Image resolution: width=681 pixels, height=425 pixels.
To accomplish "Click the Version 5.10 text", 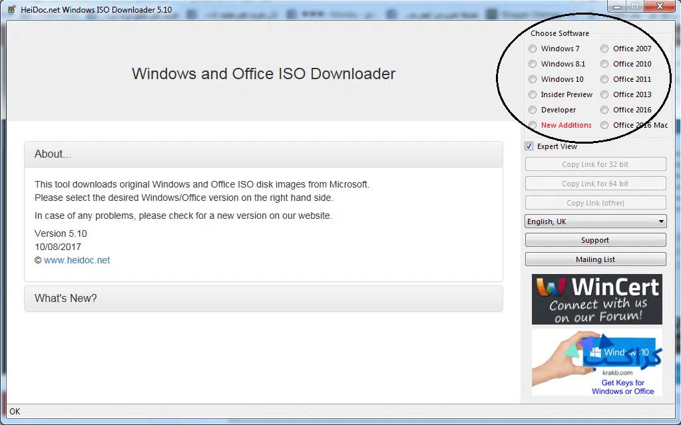I will tap(61, 233).
